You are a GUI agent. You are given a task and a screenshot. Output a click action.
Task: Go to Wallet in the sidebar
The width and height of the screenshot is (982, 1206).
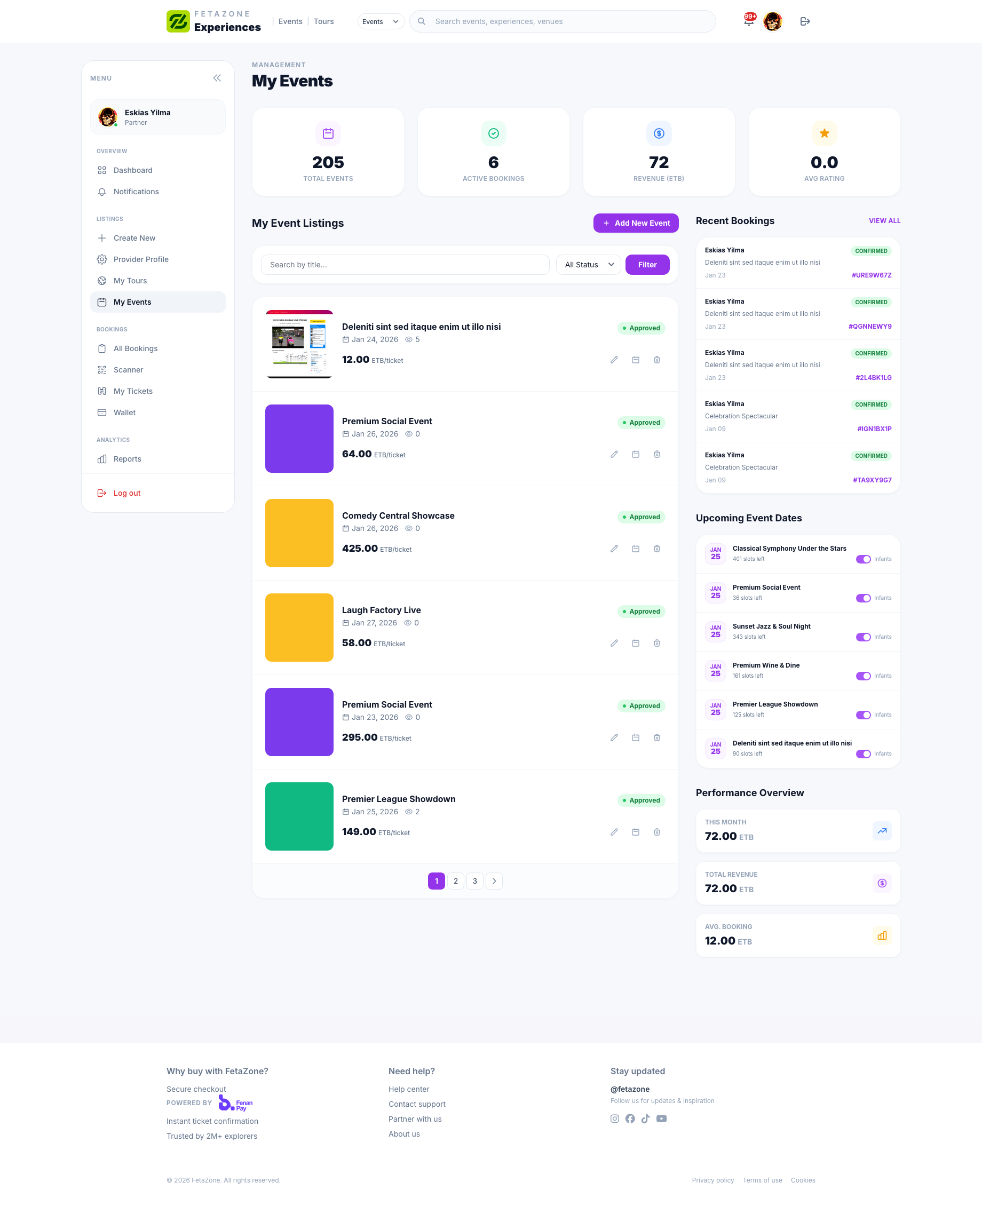[x=124, y=412]
